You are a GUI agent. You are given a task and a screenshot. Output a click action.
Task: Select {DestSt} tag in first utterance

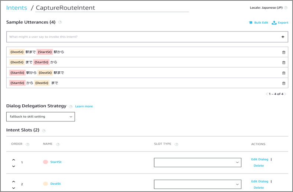(17, 52)
